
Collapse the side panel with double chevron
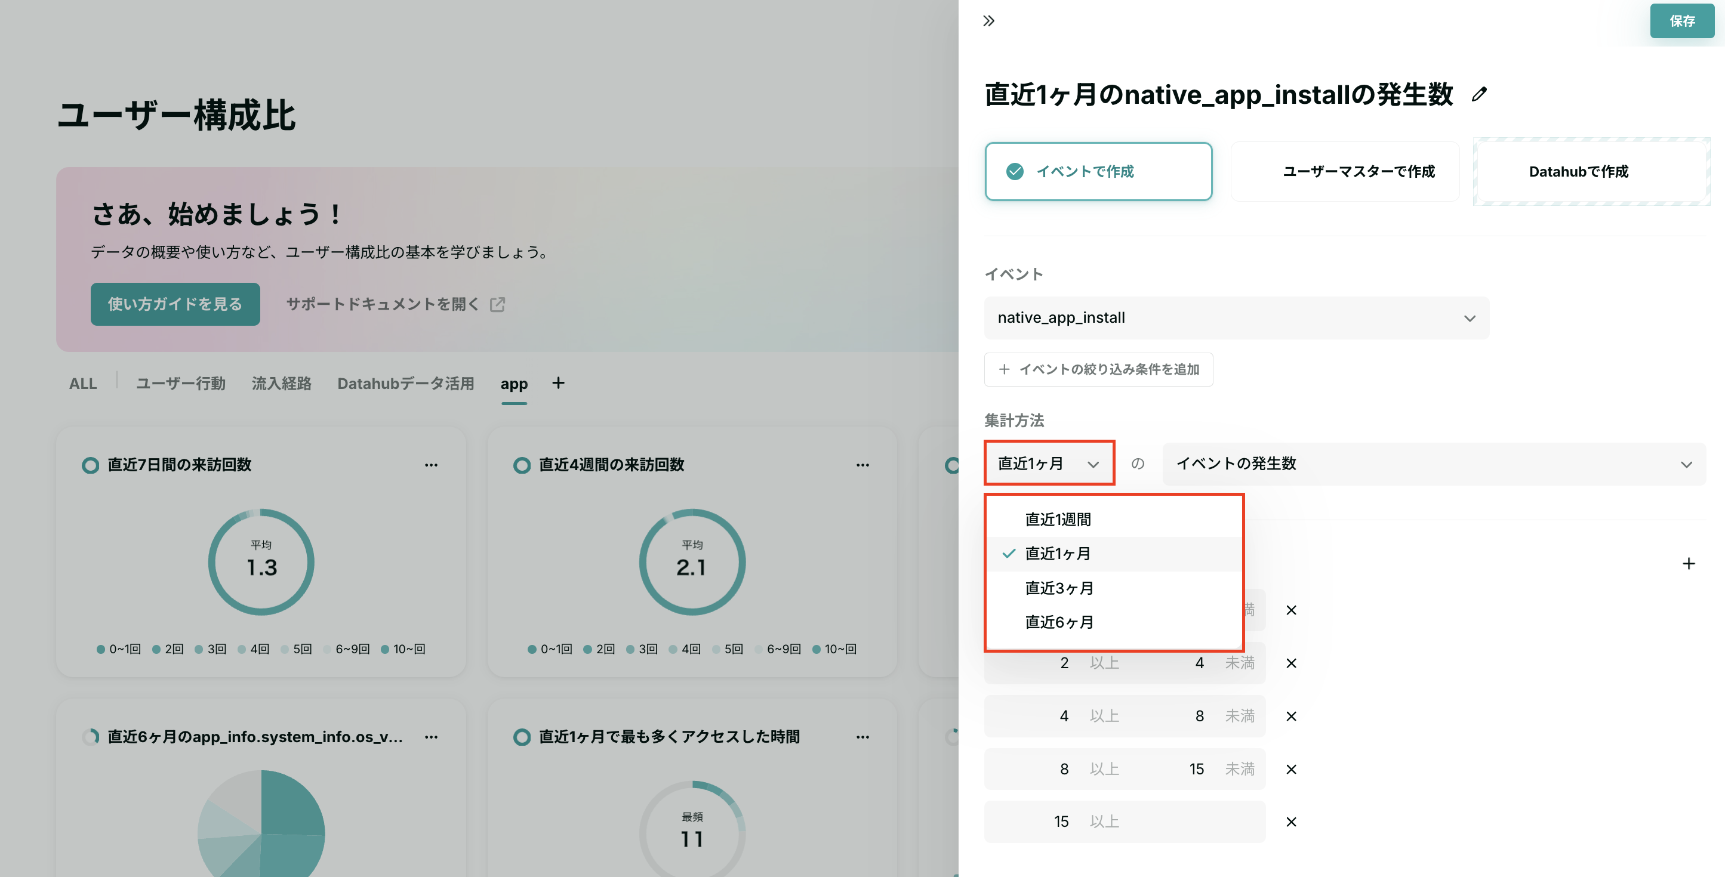click(988, 21)
